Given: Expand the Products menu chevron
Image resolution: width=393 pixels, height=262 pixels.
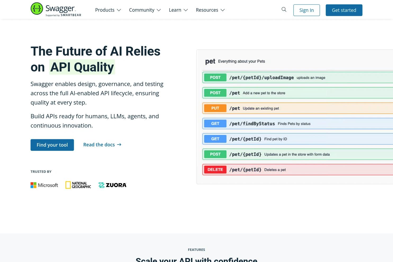Looking at the screenshot, I should point(119,10).
